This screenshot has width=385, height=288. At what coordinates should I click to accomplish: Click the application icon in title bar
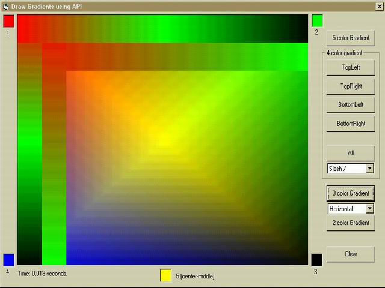click(5, 5)
